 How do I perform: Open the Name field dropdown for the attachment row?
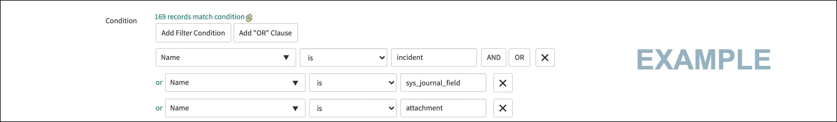[x=235, y=108]
